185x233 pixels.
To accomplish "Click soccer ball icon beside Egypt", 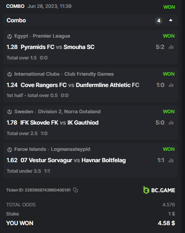I will 10,36.
